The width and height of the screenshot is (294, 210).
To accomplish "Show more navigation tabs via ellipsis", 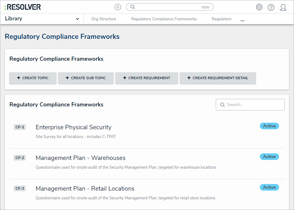I will tap(242, 20).
